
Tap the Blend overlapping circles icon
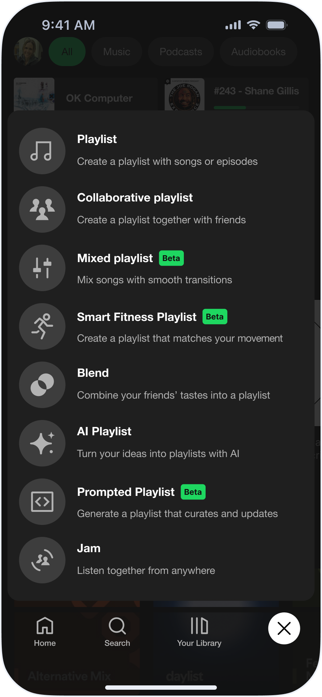42,385
